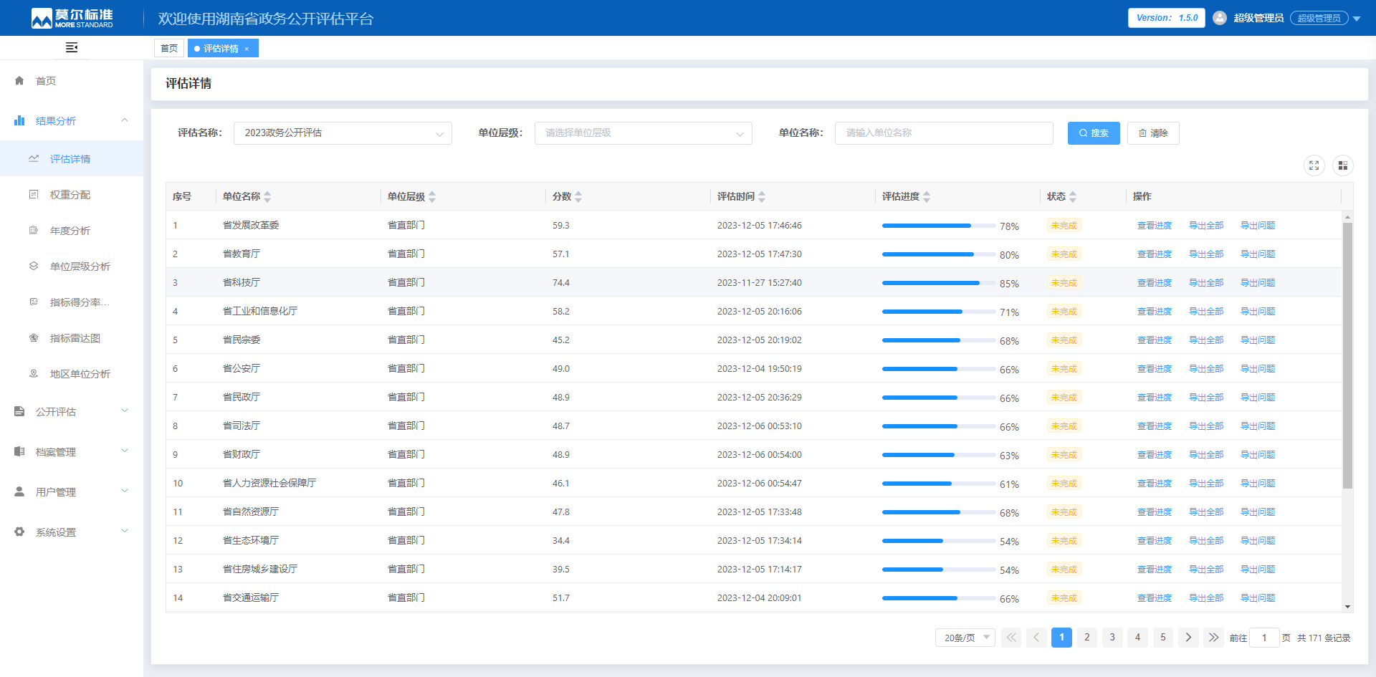Click the 档案管理 archive icon
The height and width of the screenshot is (677, 1376).
[x=19, y=452]
